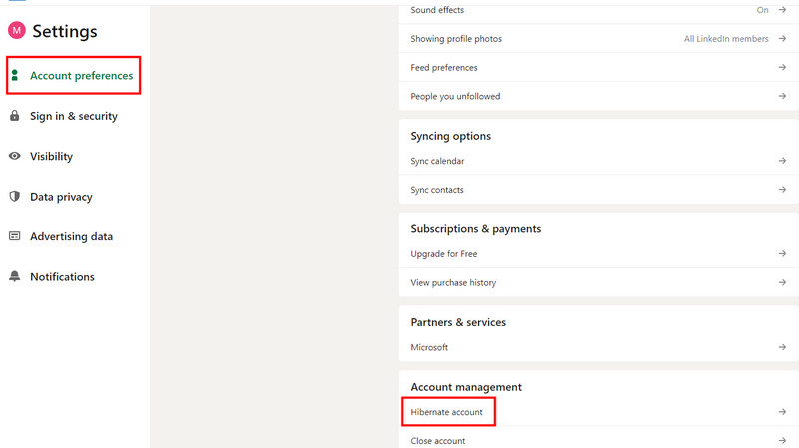Switch to the Sign in & security section
Viewport: 799px width, 448px height.
pyautogui.click(x=74, y=116)
